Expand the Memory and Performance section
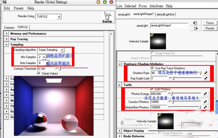The image size is (218, 138). point(6,34)
